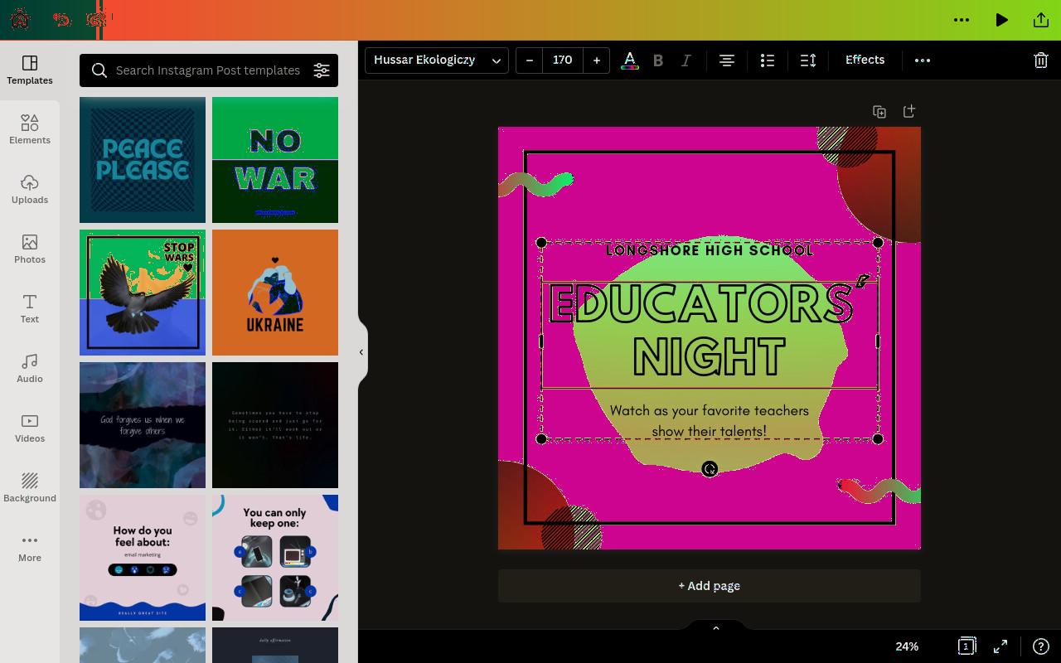The height and width of the screenshot is (663, 1061).
Task: Open the Uploads panel
Action: (30, 190)
